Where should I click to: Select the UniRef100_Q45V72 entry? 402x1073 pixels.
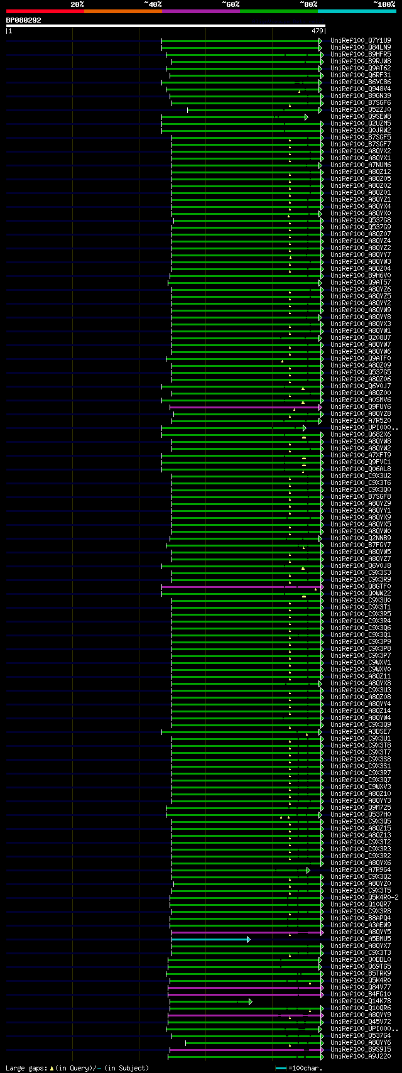click(361, 1021)
